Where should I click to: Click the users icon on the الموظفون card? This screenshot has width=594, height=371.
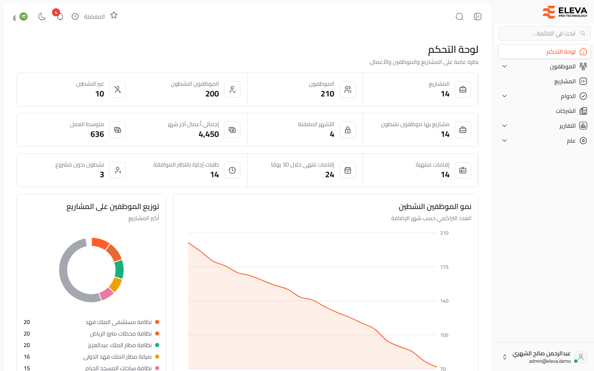point(348,89)
